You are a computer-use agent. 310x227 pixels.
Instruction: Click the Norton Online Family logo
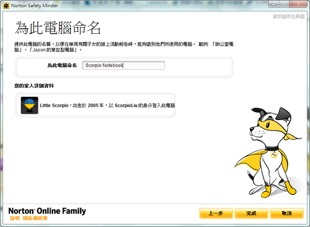coord(47,211)
